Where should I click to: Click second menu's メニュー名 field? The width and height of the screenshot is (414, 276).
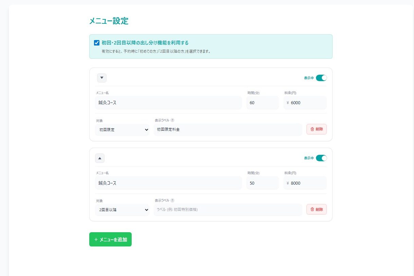pos(168,183)
